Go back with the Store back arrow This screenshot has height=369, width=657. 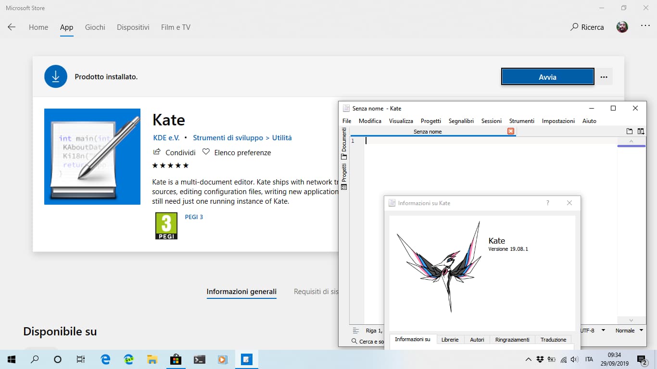point(12,27)
